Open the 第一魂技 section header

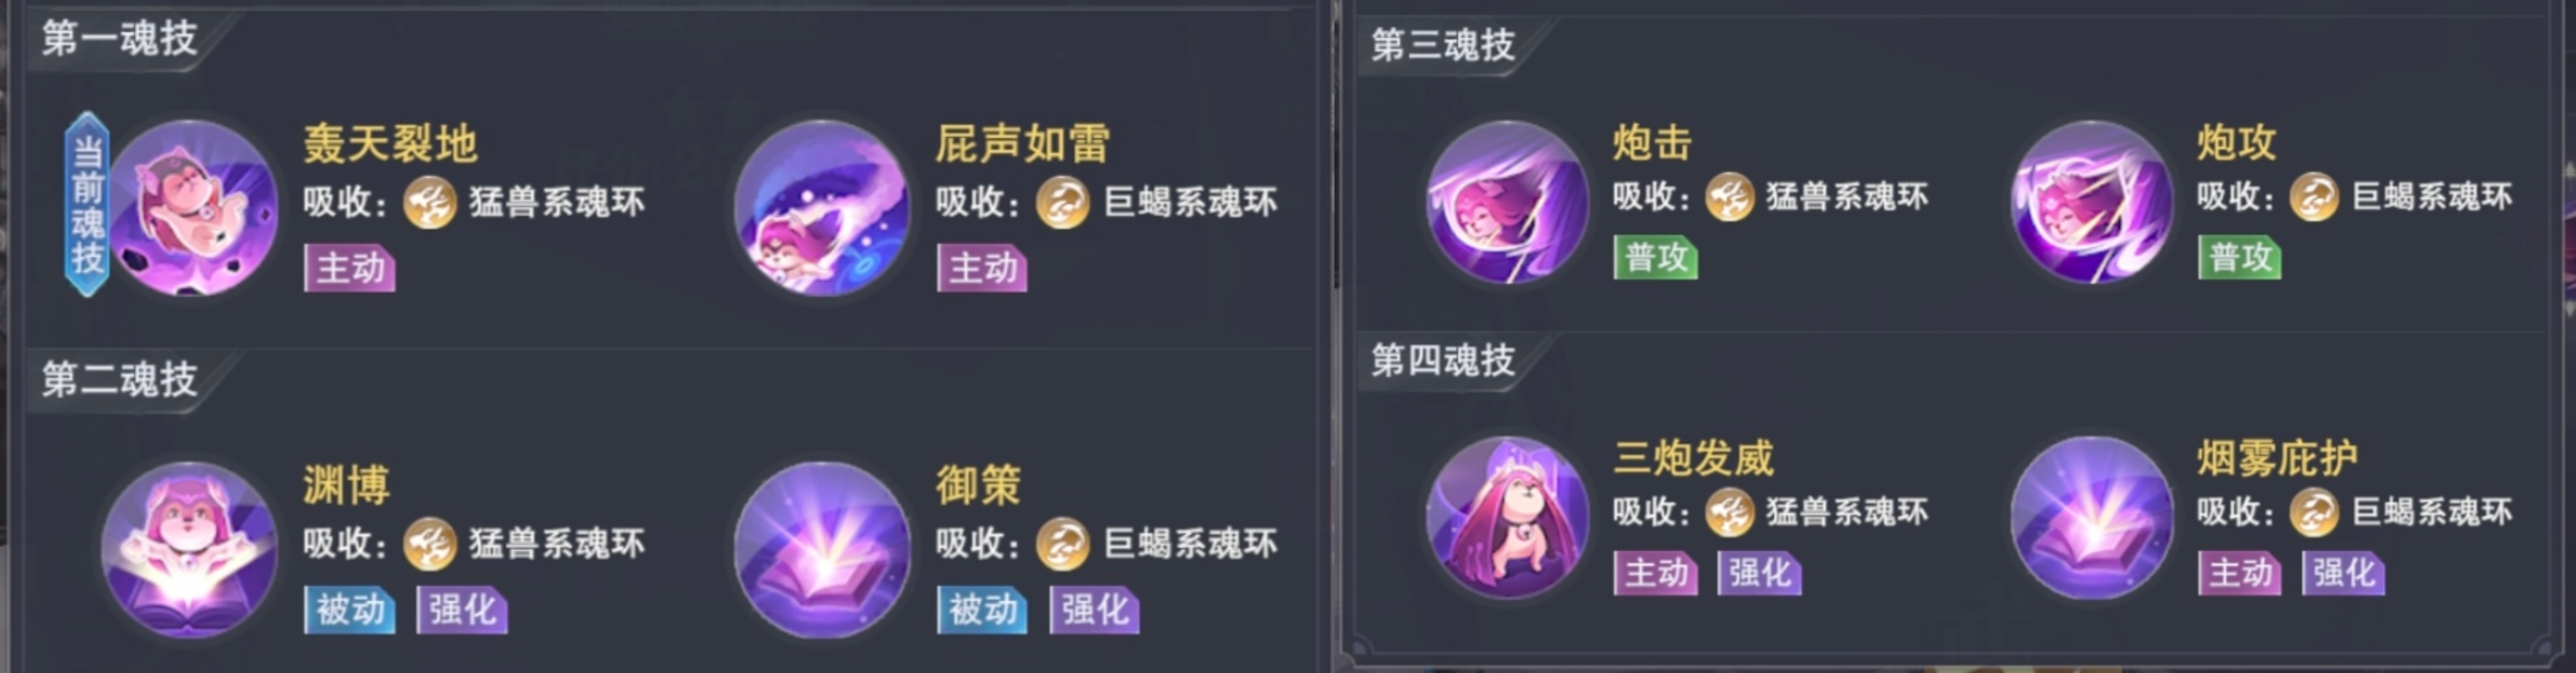point(120,39)
